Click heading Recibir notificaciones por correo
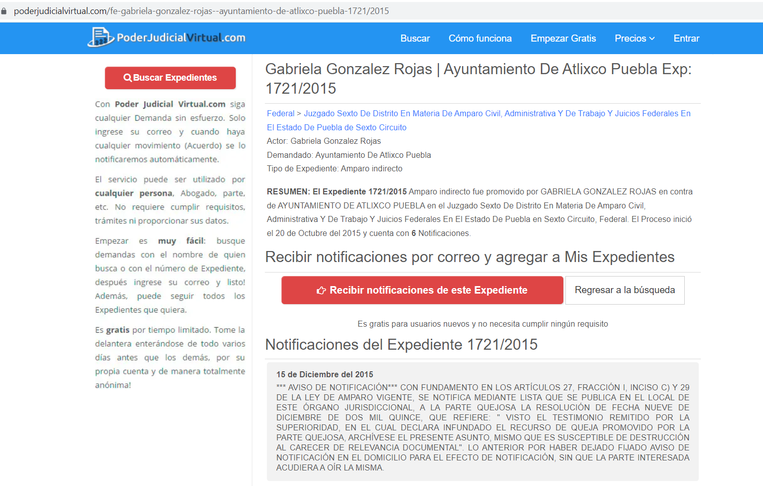 (470, 257)
